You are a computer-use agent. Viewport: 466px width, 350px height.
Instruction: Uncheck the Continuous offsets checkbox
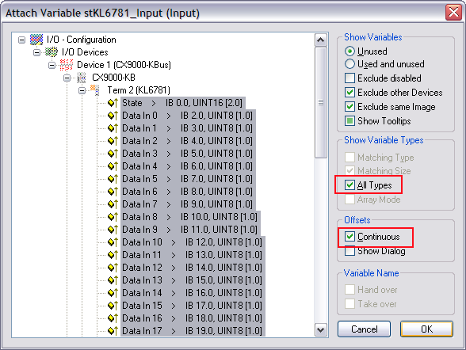[349, 237]
